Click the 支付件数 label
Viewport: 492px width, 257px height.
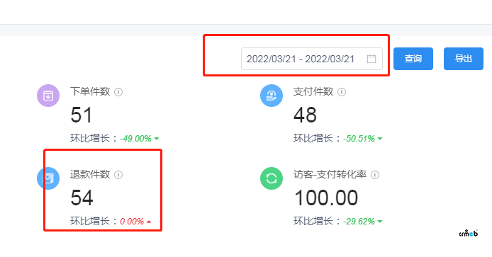tap(313, 91)
